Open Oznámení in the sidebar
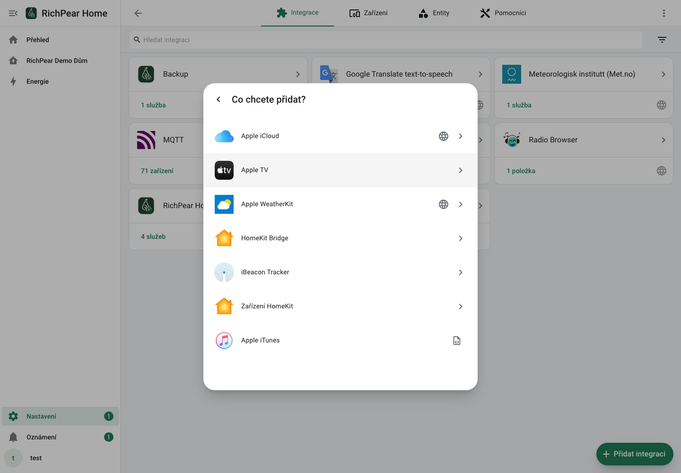The height and width of the screenshot is (473, 681). (x=61, y=437)
